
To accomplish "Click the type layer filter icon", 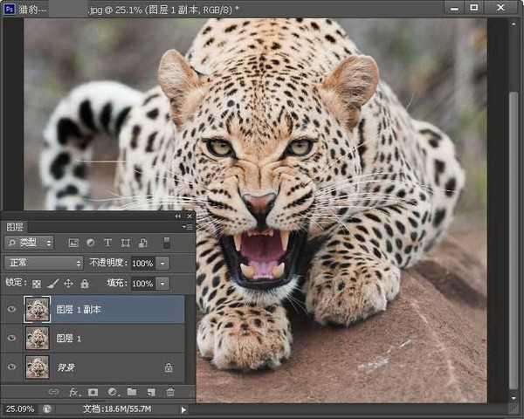I will (108, 243).
